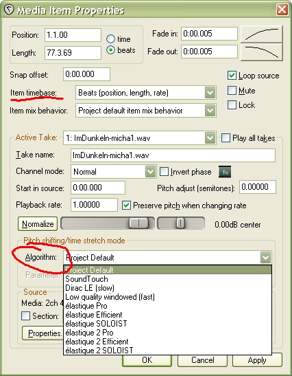Toggle the Lock checkbox
Image resolution: width=292 pixels, height=376 pixels.
click(x=232, y=104)
